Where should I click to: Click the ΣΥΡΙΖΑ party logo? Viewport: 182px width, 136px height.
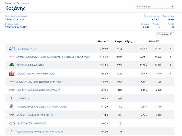pos(12,57)
